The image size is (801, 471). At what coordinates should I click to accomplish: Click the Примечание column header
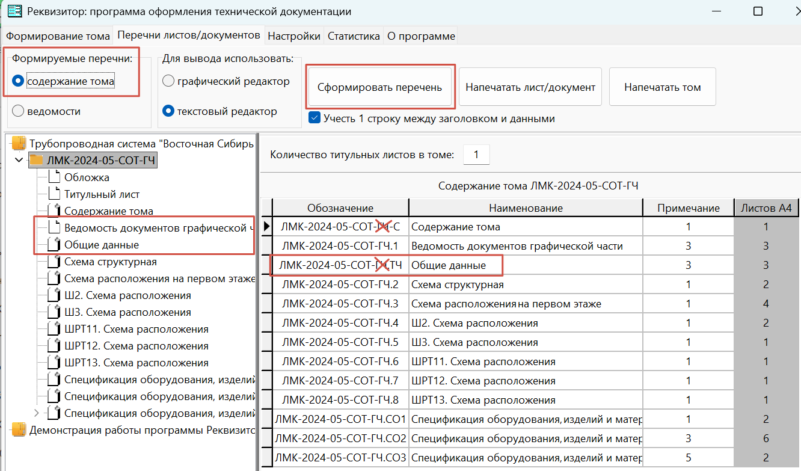click(x=689, y=208)
